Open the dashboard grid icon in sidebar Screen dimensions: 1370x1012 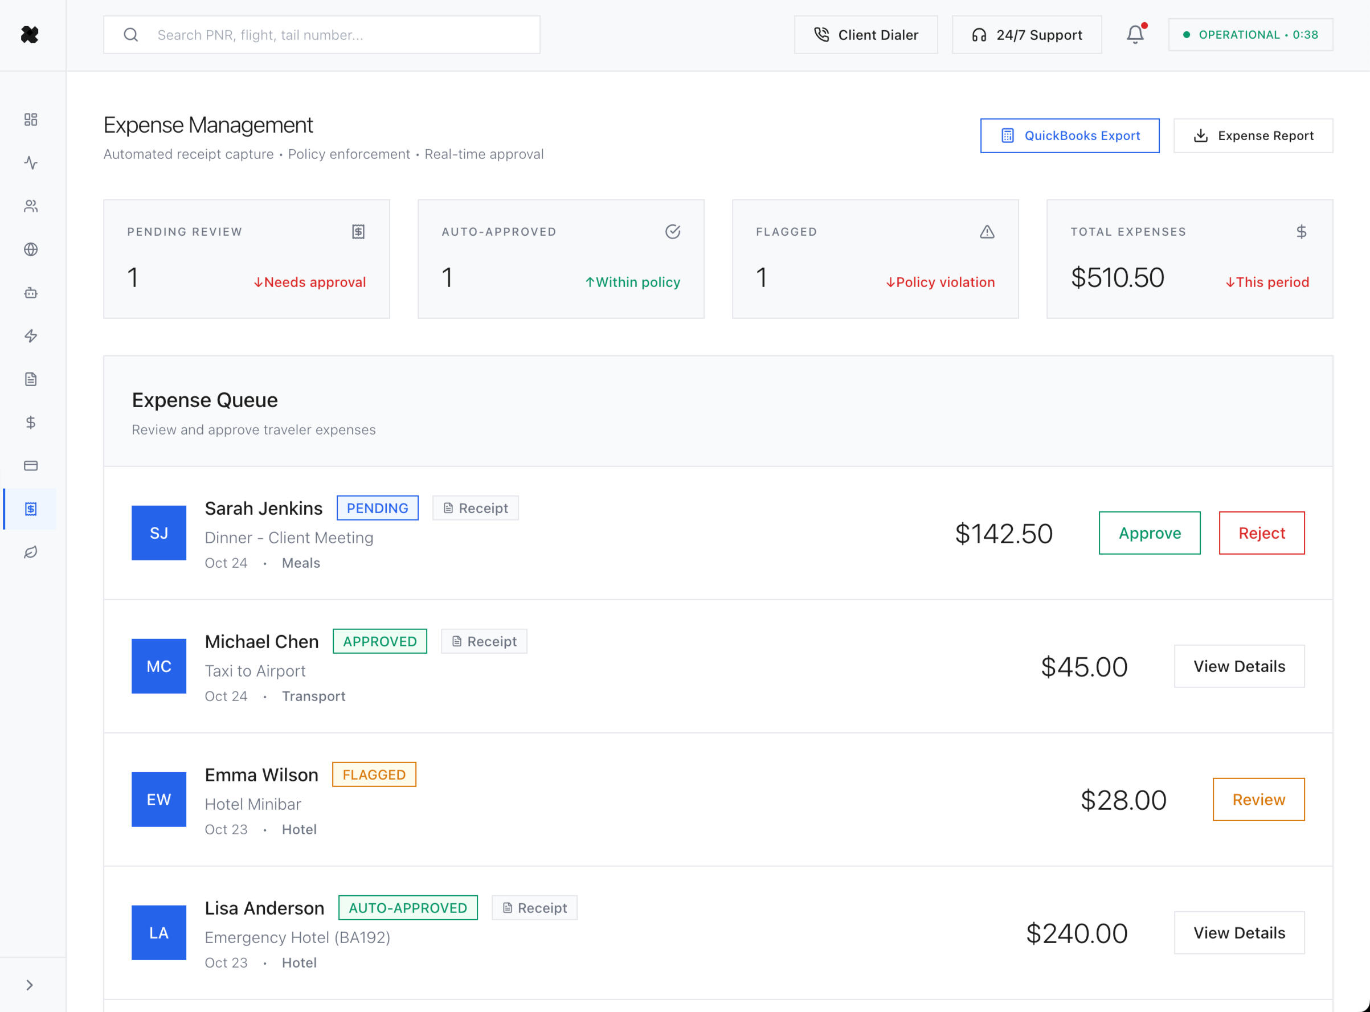pyautogui.click(x=31, y=120)
